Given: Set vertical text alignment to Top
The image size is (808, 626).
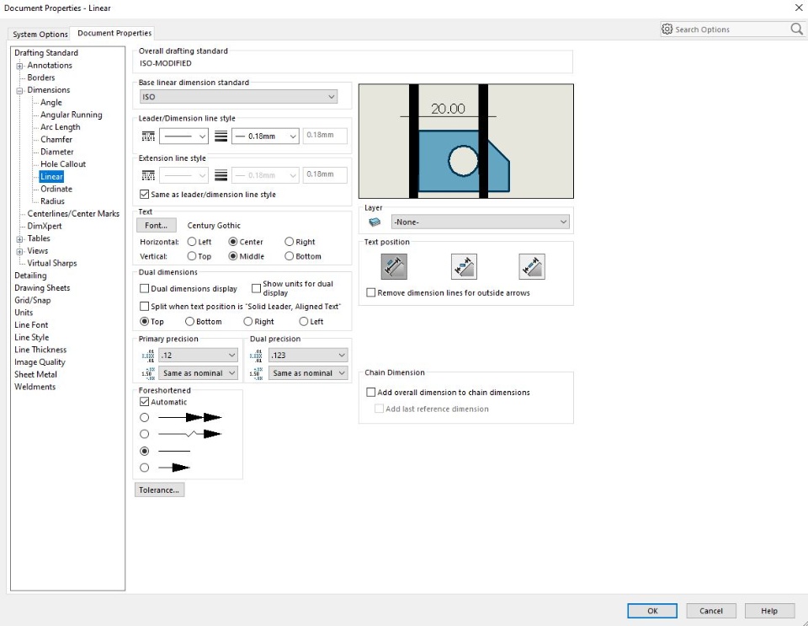Looking at the screenshot, I should tap(192, 256).
